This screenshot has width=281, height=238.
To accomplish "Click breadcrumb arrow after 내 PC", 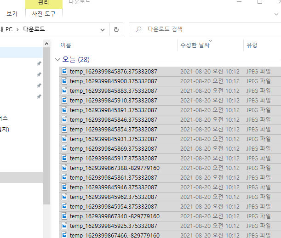I will [x=17, y=29].
